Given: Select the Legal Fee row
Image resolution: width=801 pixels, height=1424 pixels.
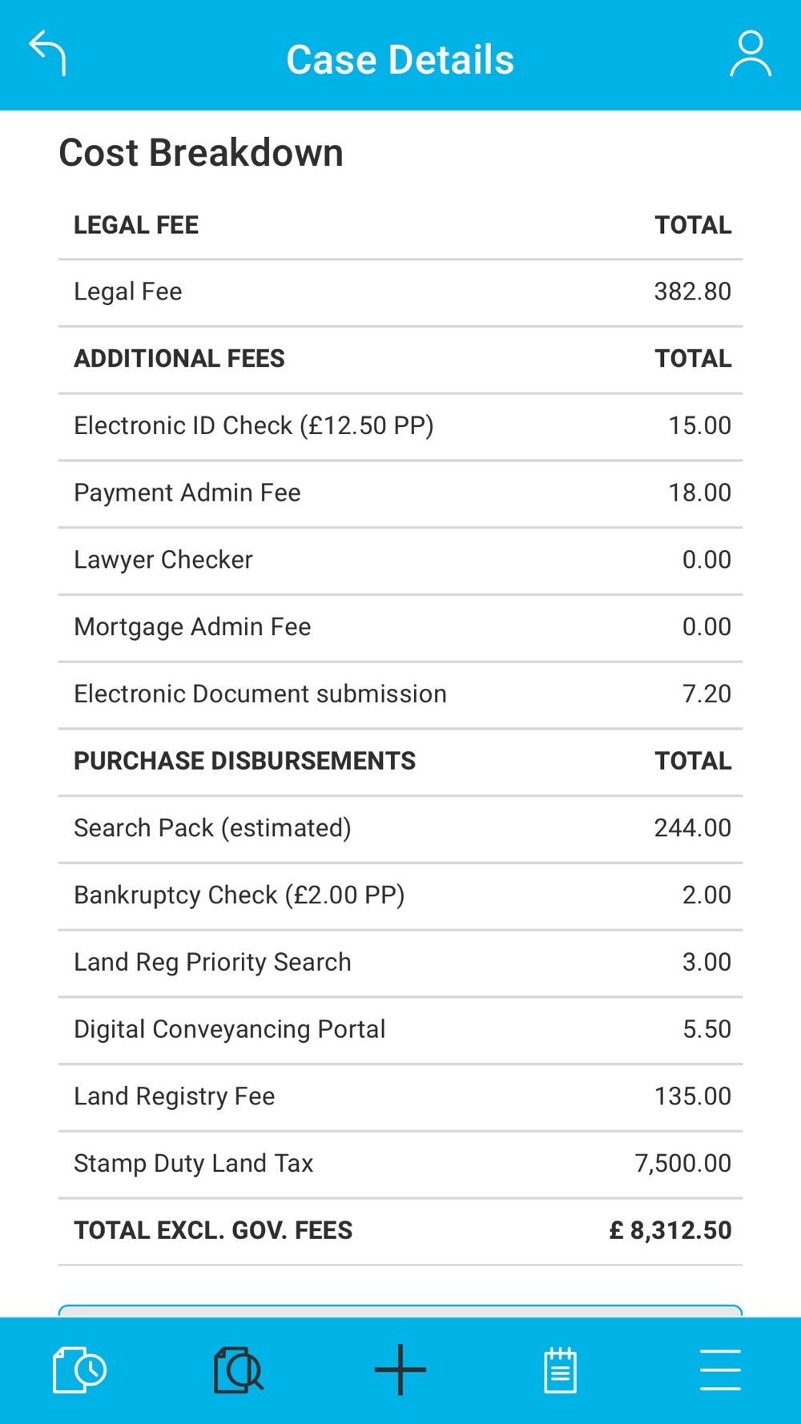Looking at the screenshot, I should 400,292.
